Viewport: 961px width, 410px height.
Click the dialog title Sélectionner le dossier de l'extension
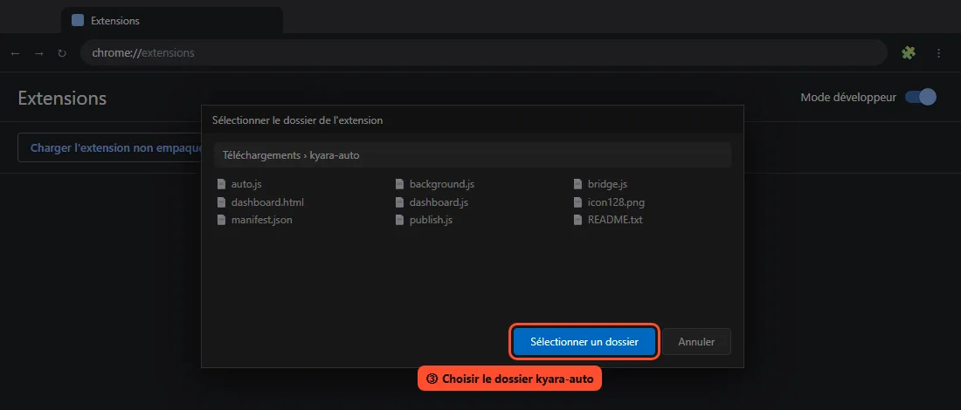[297, 120]
